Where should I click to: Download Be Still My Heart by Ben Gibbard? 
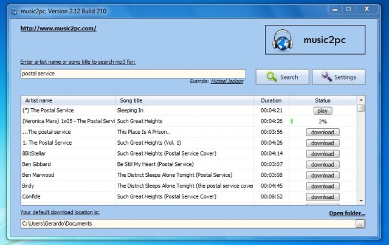pyautogui.click(x=323, y=165)
